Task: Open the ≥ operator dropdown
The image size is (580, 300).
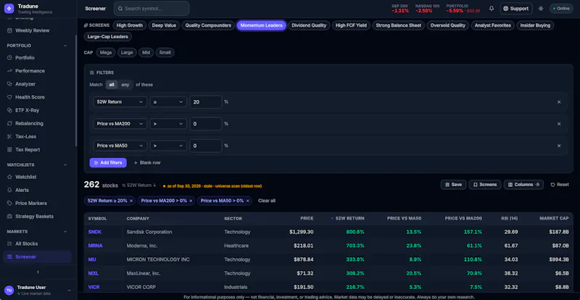Action: 168,101
